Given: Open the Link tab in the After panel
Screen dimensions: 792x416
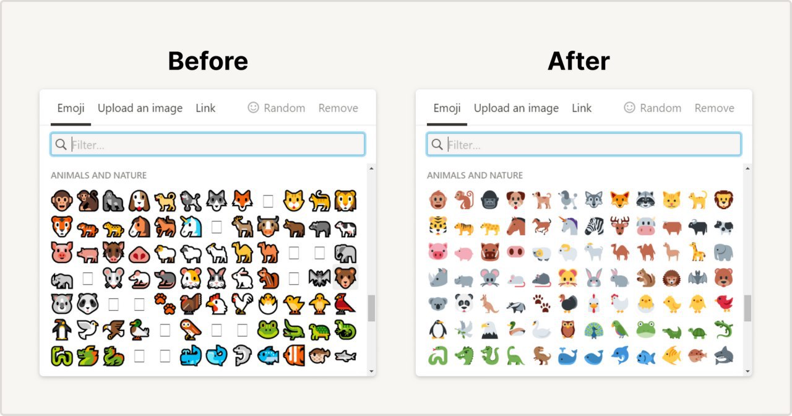Looking at the screenshot, I should point(582,108).
